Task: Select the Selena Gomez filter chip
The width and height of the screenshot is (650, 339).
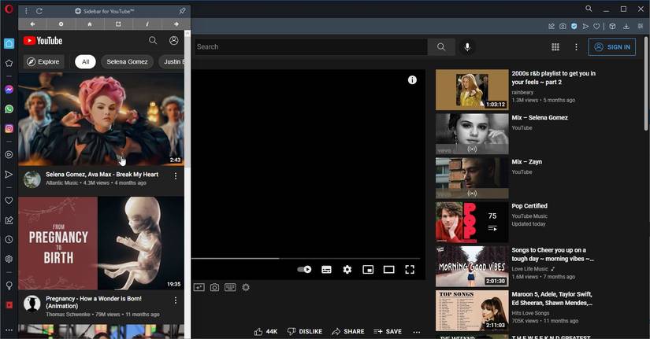Action: (x=127, y=61)
